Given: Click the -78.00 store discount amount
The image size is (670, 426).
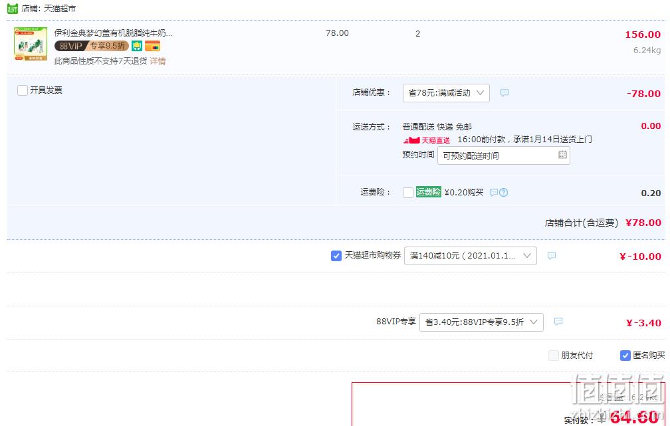Looking at the screenshot, I should pos(643,94).
